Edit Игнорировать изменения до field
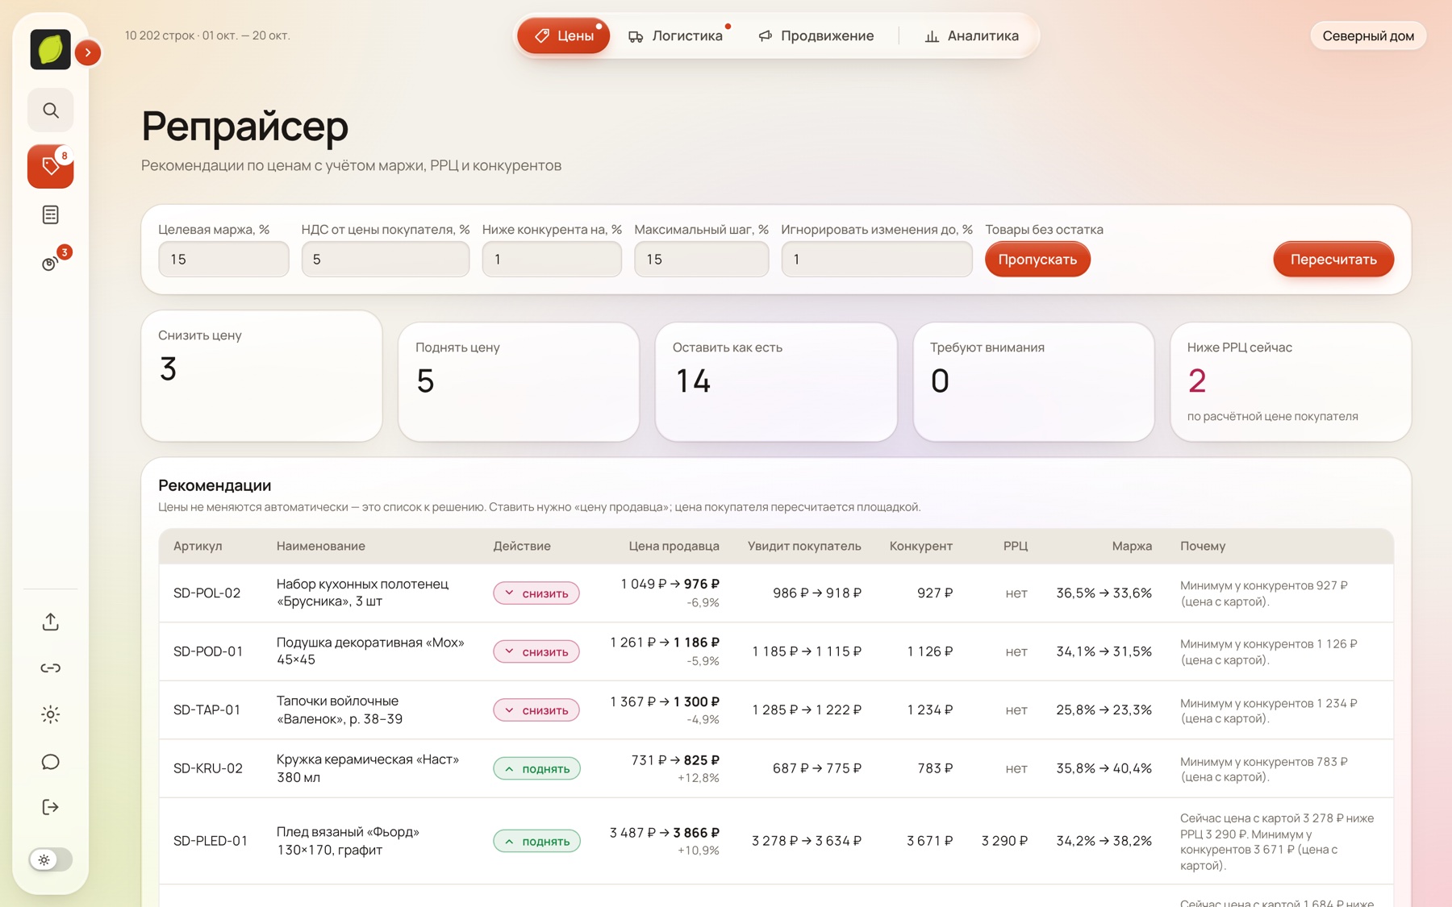Image resolution: width=1452 pixels, height=907 pixels. pos(877,259)
